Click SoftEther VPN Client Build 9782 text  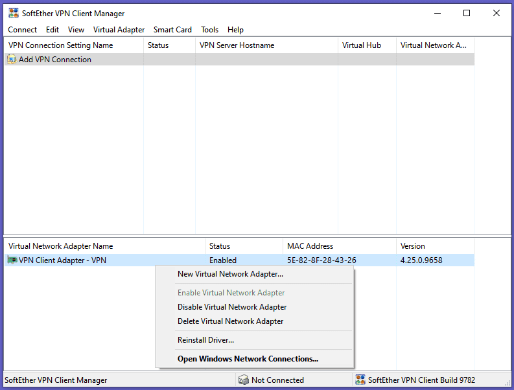(x=421, y=380)
